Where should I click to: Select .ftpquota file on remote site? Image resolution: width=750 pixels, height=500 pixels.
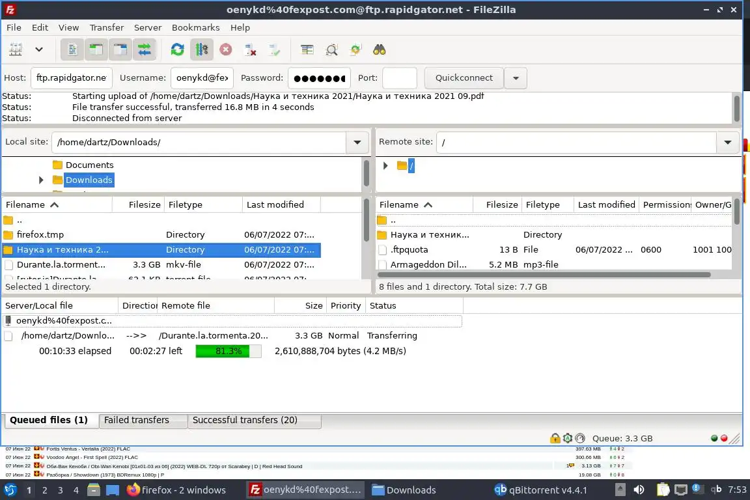pos(554,250)
